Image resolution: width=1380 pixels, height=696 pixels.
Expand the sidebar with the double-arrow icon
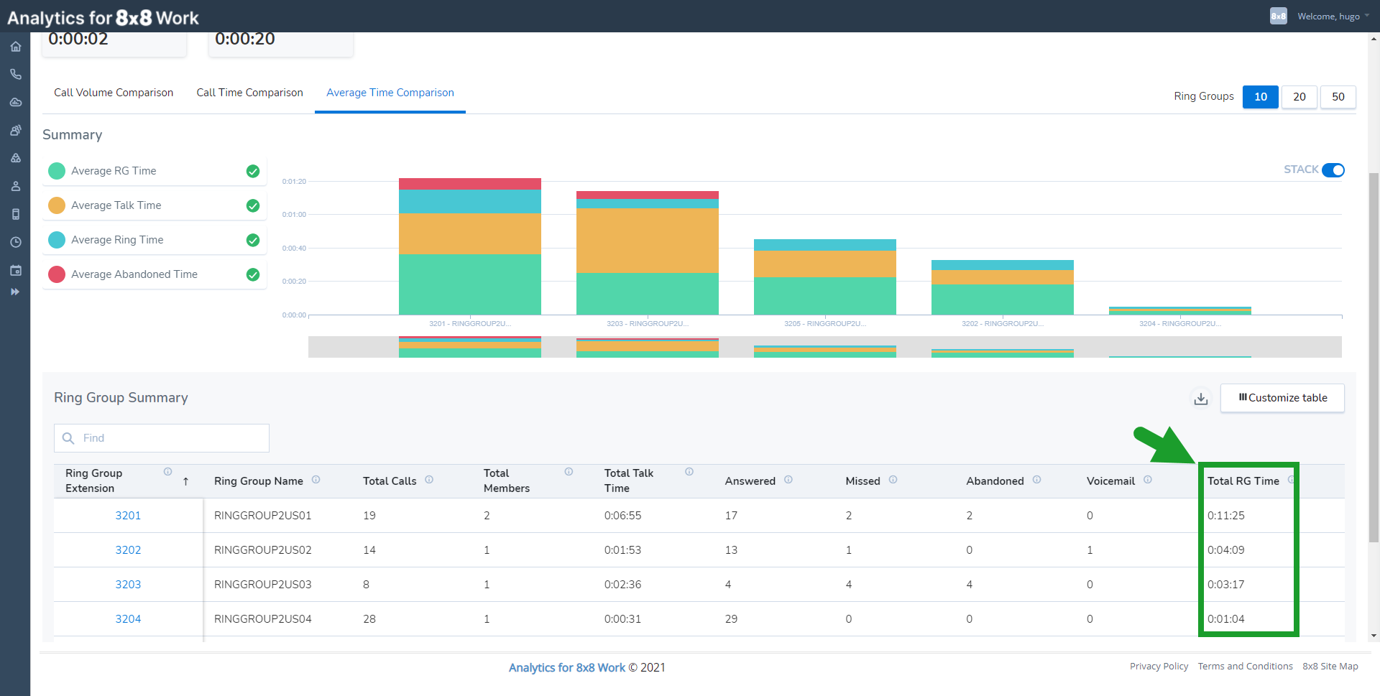coord(15,292)
